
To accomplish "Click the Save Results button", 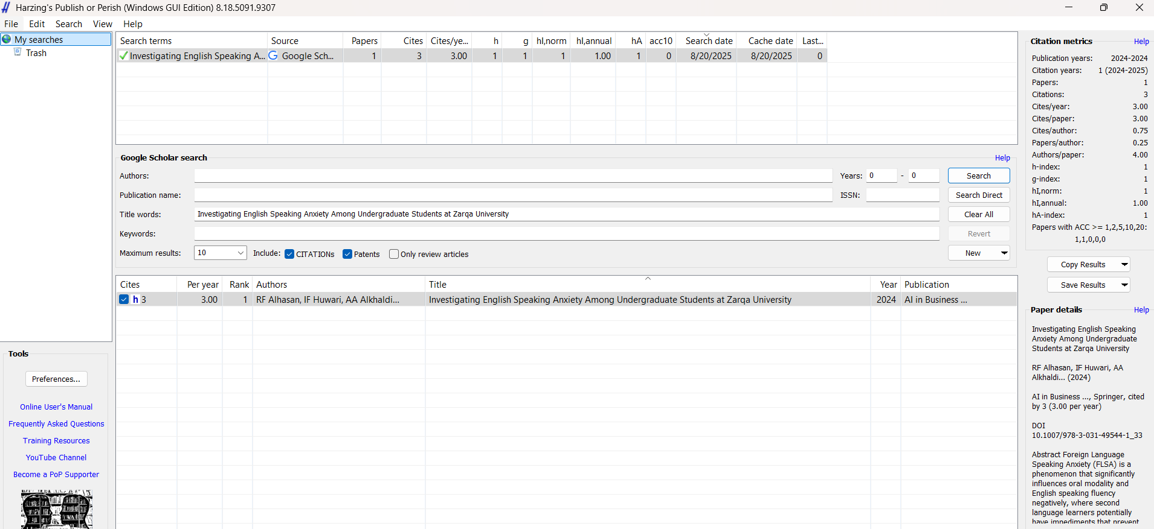I will coord(1083,285).
